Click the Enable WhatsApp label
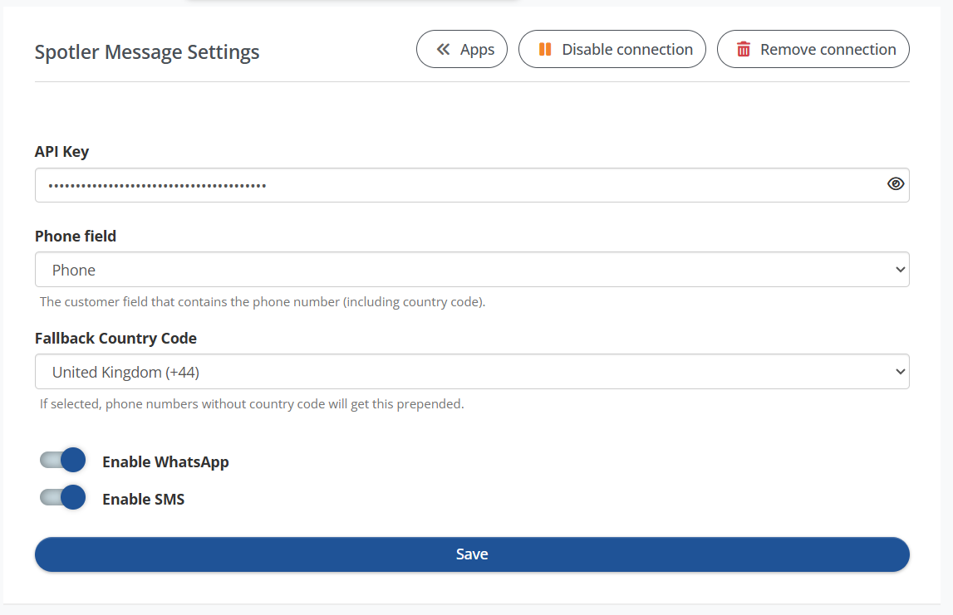Viewport: 953px width, 615px height. (165, 462)
